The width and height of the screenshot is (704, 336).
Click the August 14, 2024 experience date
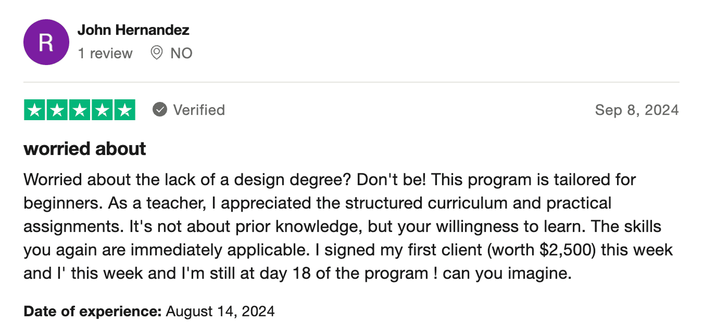pyautogui.click(x=220, y=312)
